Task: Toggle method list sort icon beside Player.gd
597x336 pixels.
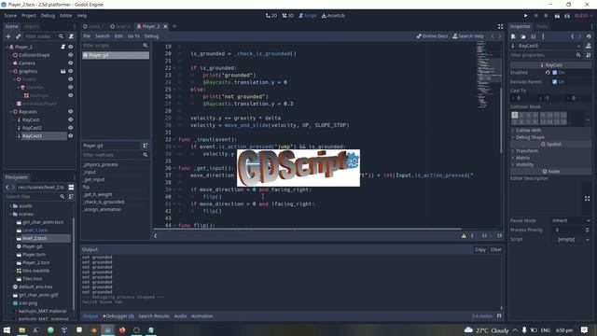Action: [x=146, y=146]
